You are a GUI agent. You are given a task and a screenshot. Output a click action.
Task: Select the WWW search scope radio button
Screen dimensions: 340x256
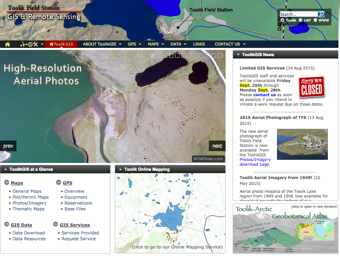coord(315,20)
